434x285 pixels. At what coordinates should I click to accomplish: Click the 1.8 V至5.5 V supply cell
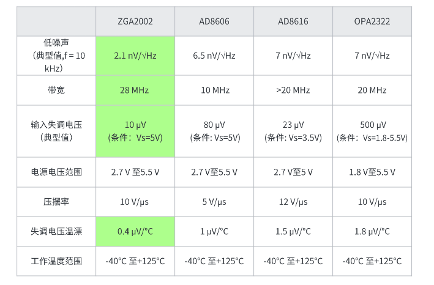[372, 172]
